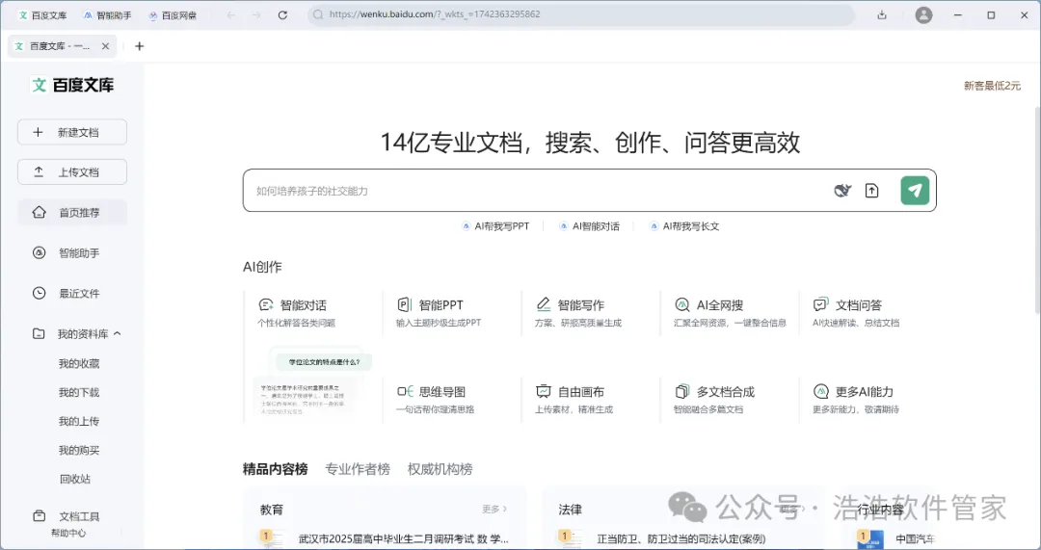Open the user profile avatar
Screen dimensions: 1041x550
[x=923, y=14]
